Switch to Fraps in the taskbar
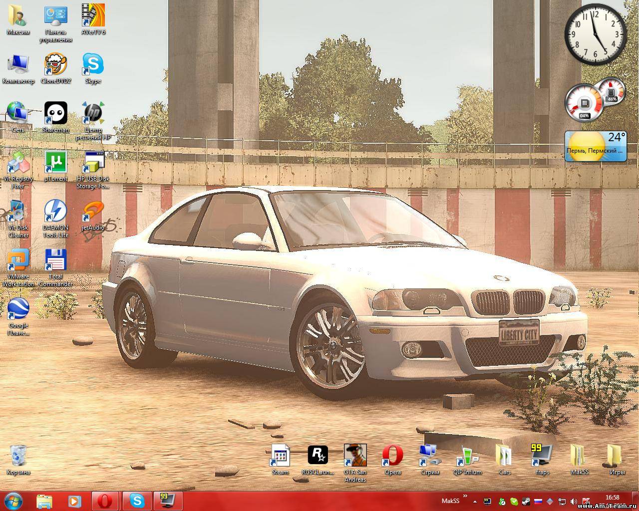This screenshot has width=639, height=511. click(x=168, y=501)
